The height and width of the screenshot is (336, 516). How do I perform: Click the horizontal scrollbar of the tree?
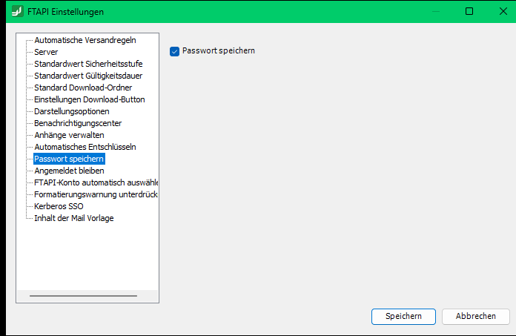pos(83,296)
